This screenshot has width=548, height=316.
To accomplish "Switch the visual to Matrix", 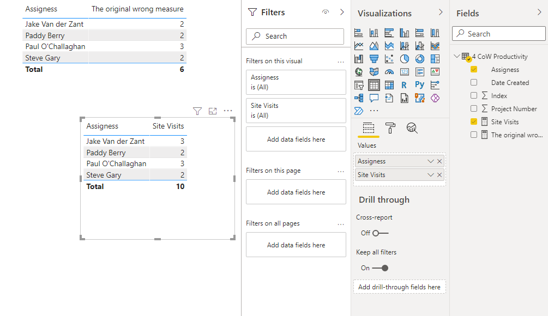I will click(389, 85).
